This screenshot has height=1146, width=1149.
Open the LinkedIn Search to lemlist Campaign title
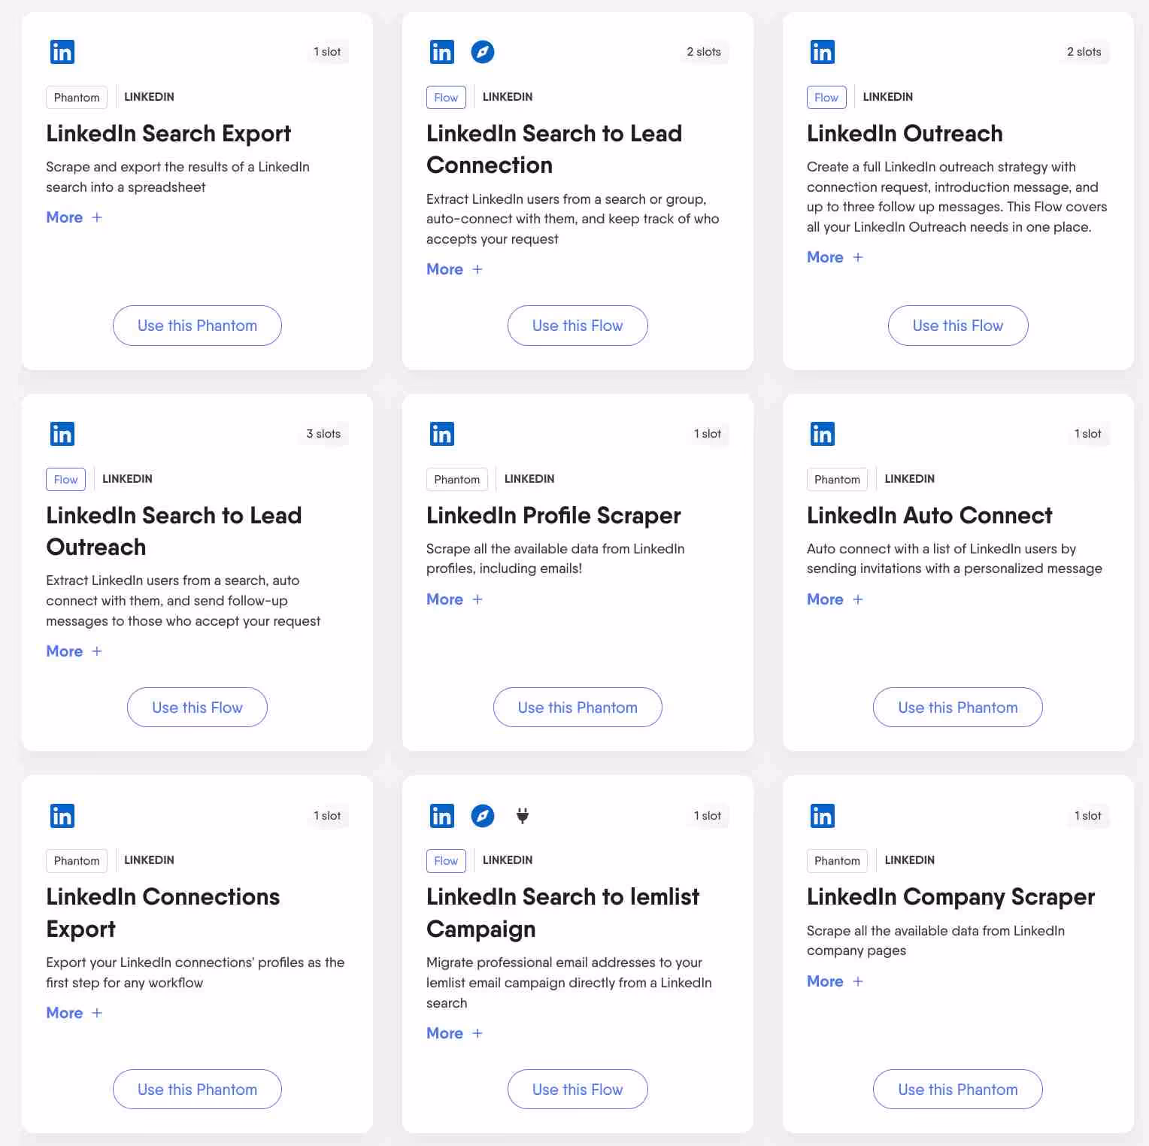(x=563, y=912)
